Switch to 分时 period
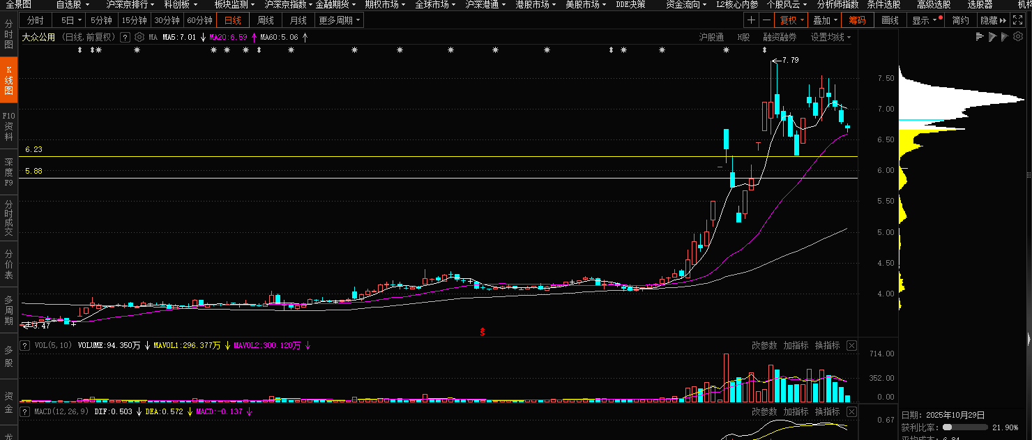 [x=35, y=20]
